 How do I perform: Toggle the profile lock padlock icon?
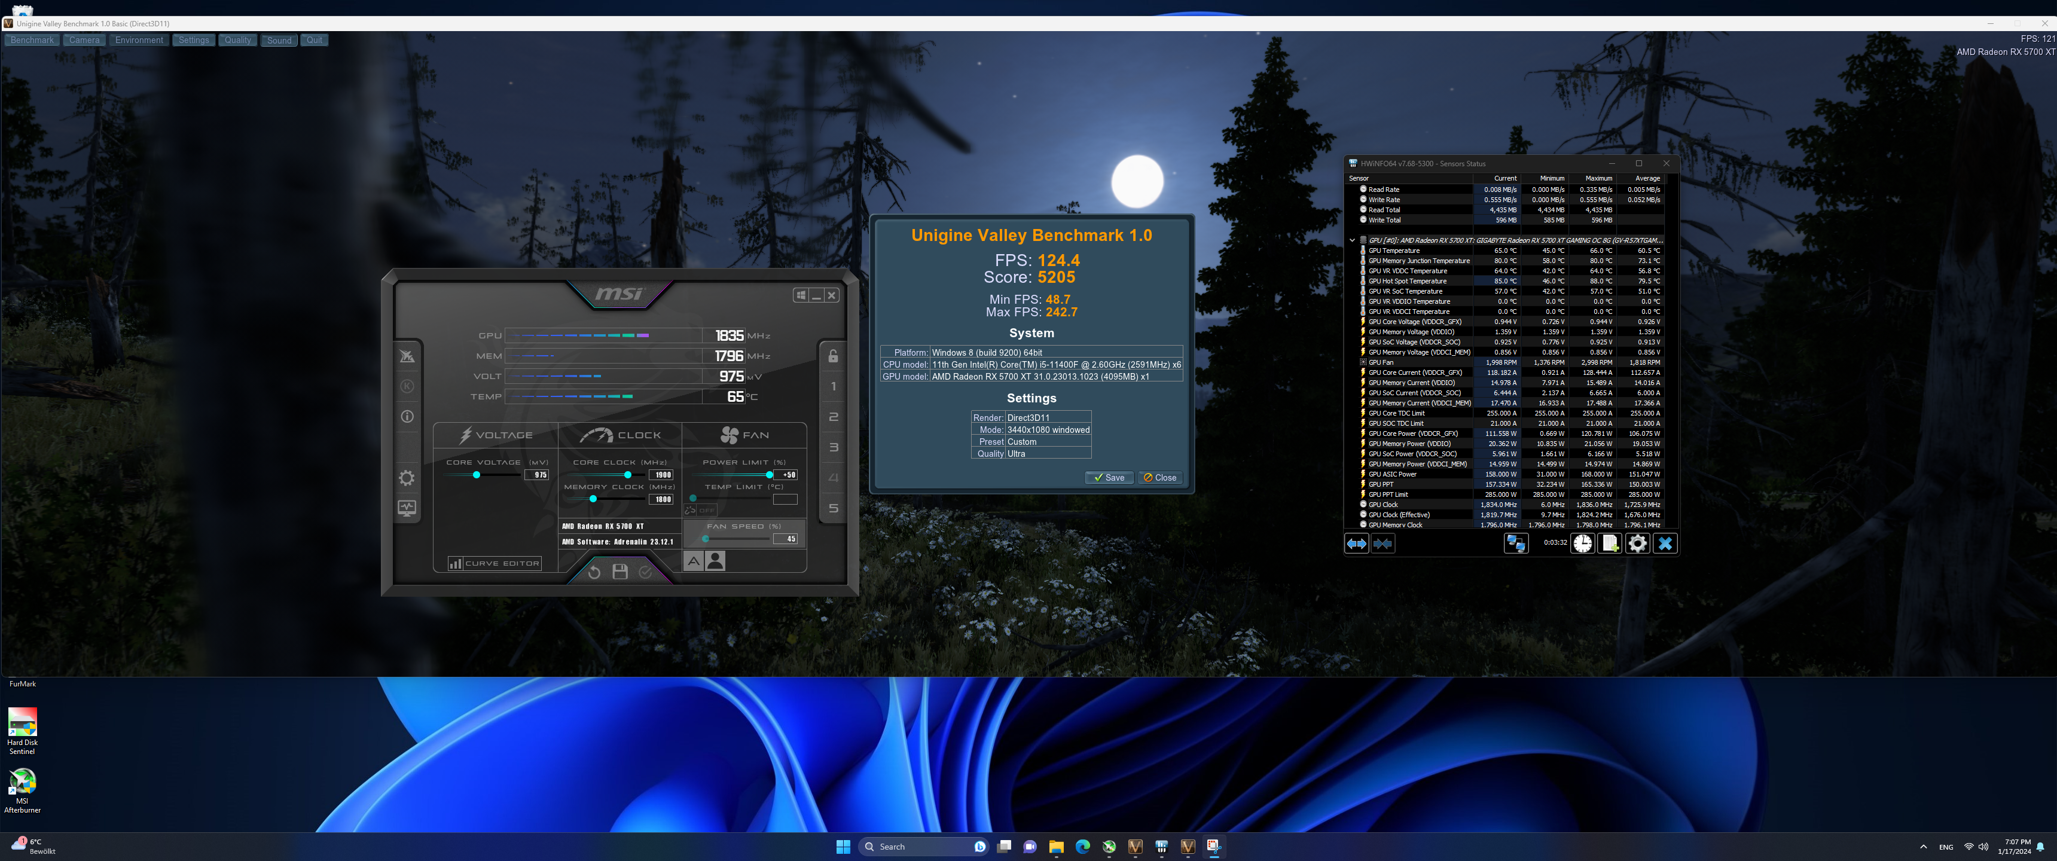coord(833,356)
